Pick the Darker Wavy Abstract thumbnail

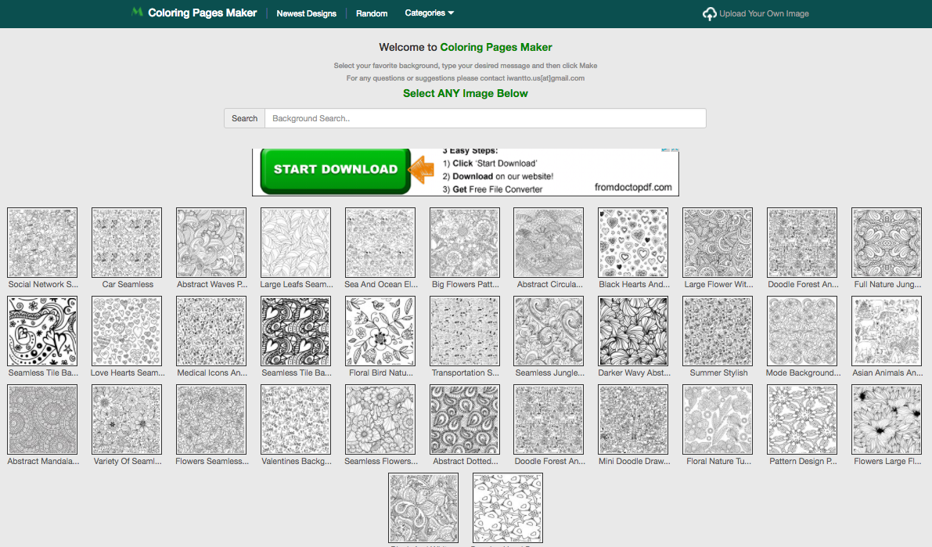633,331
